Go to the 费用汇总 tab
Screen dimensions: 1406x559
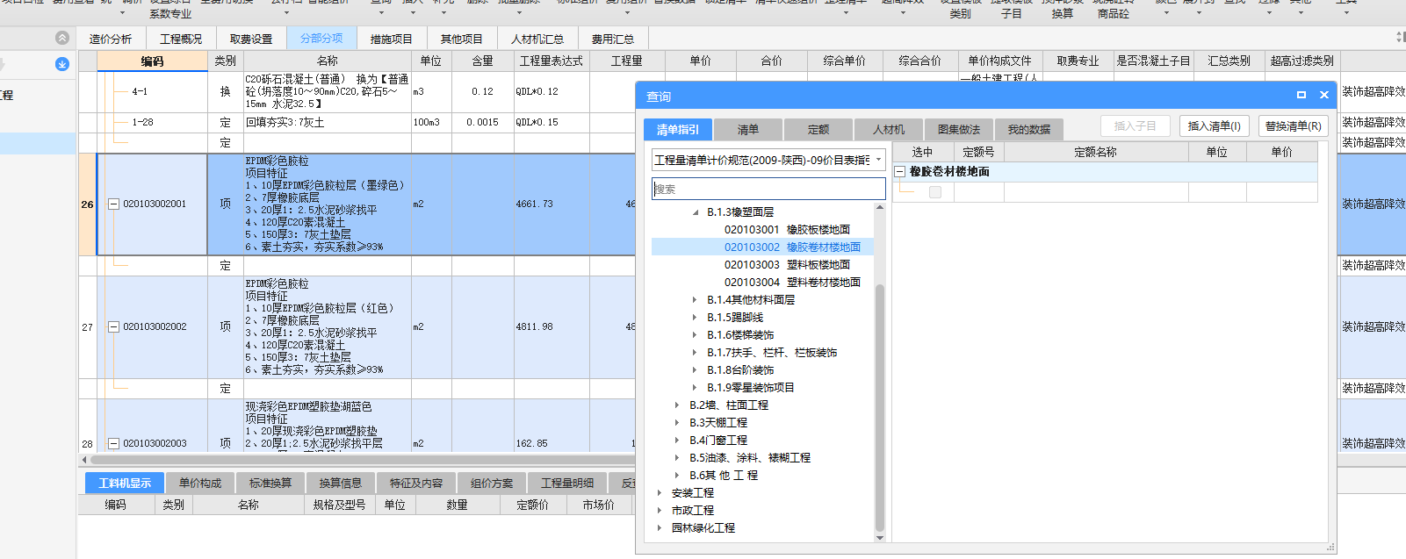click(x=613, y=39)
